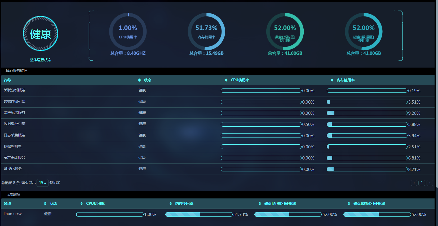Sort nodes by 磁盘[数据区]使用率

pos(349,203)
